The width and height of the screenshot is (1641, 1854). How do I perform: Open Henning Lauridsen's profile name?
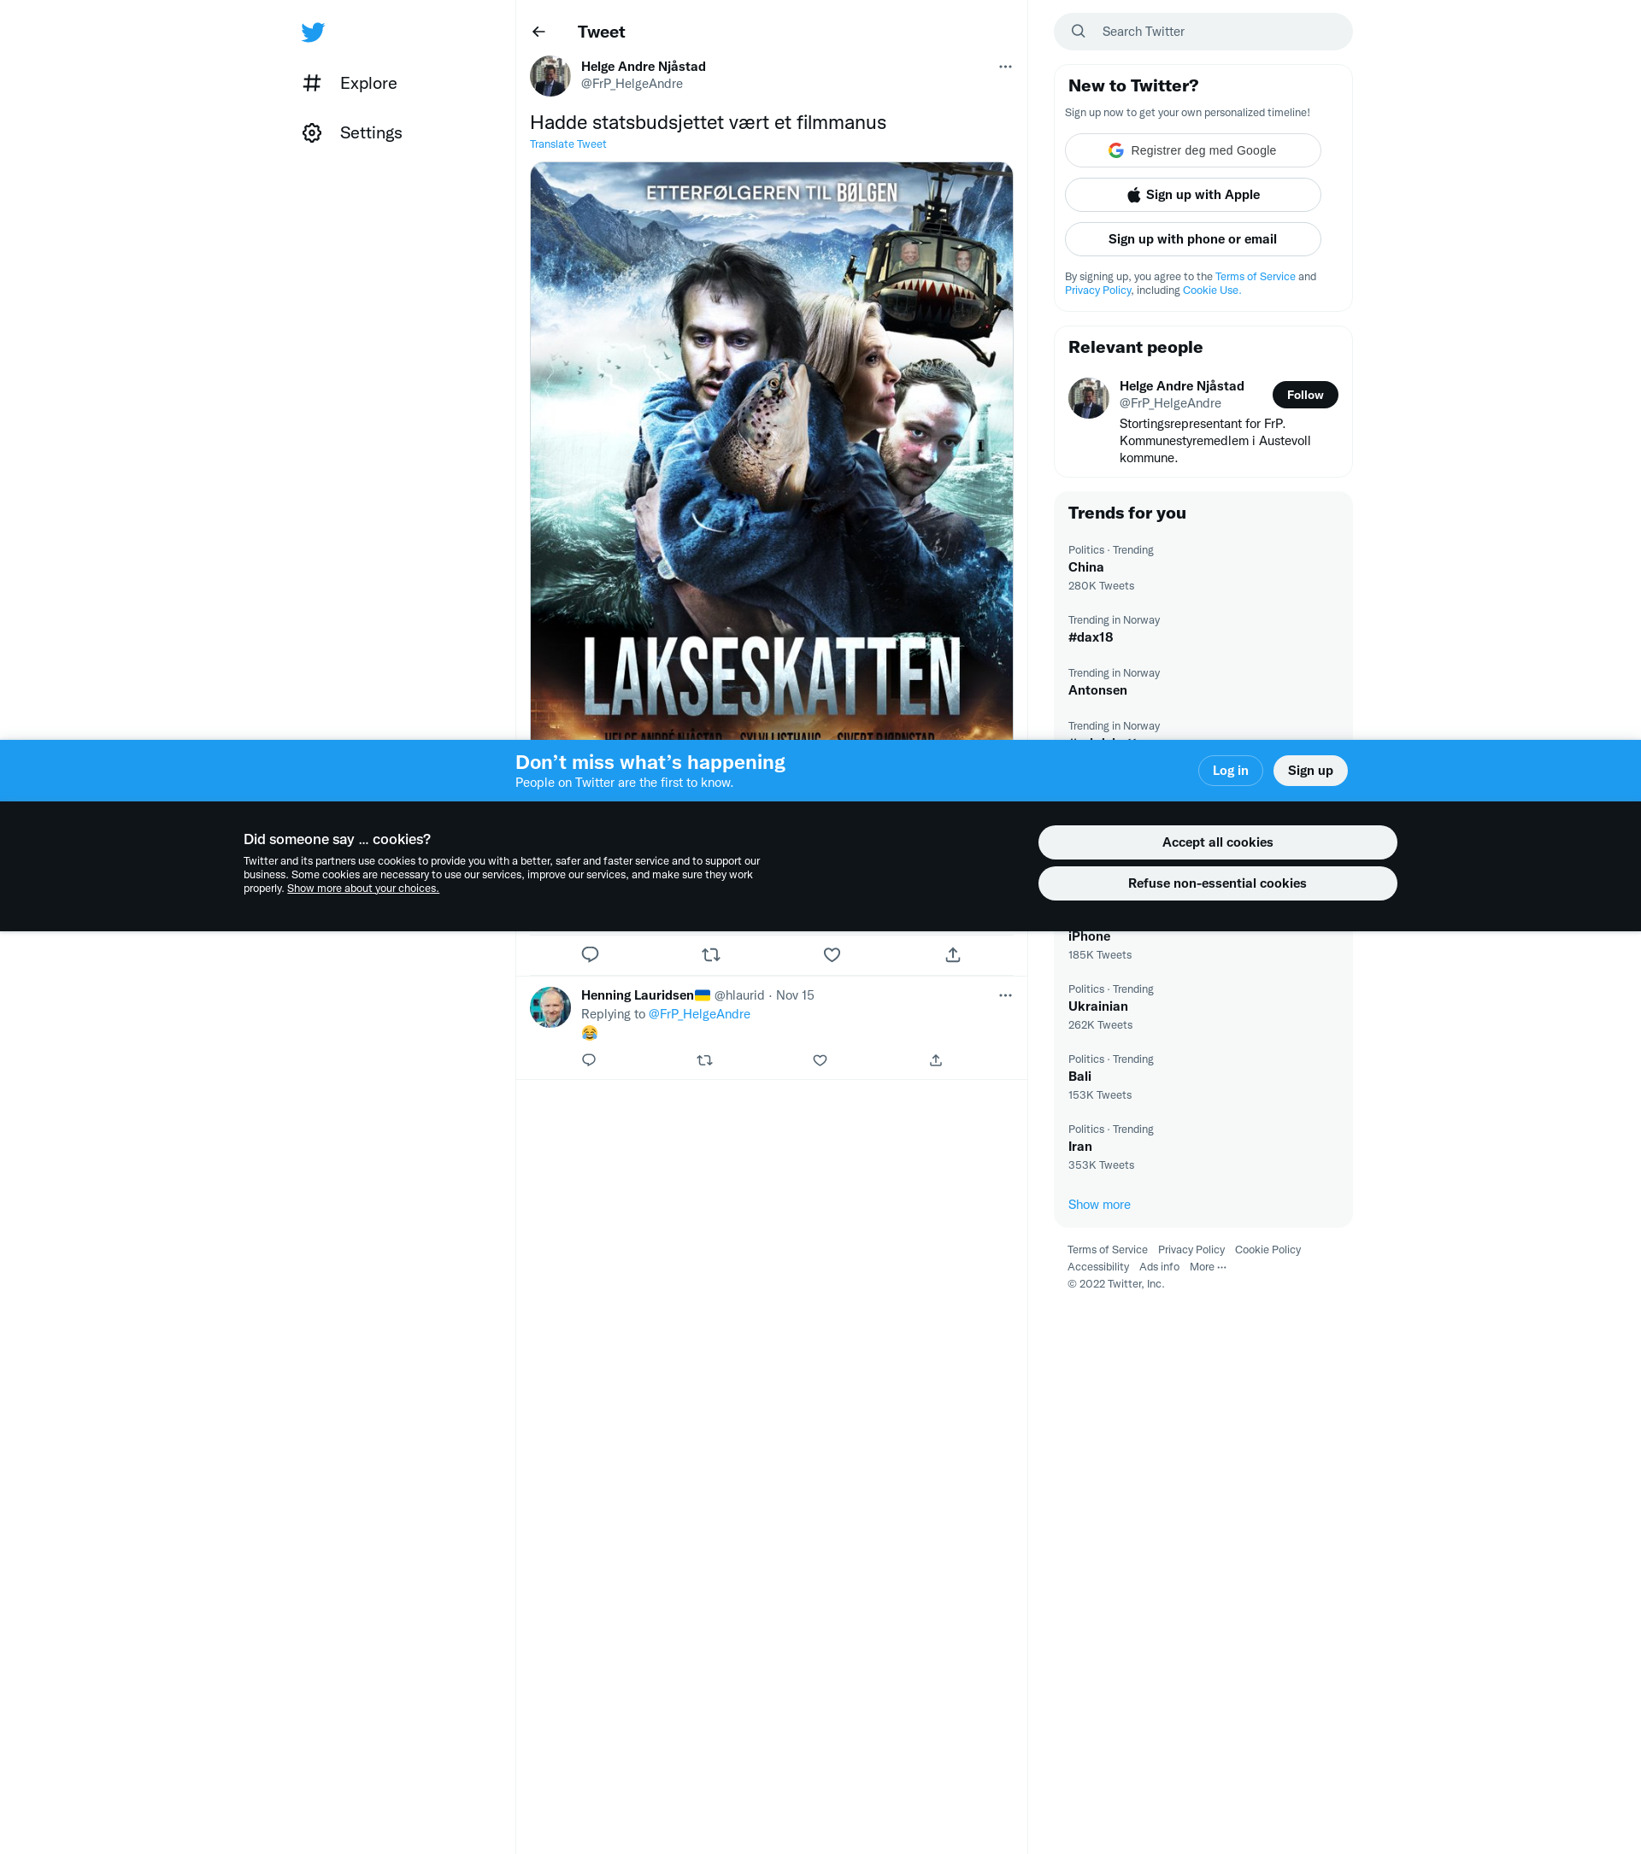click(x=645, y=996)
